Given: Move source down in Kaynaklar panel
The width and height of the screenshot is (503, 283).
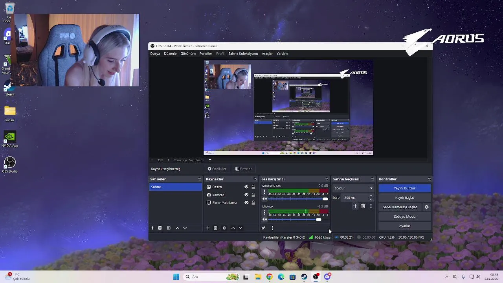Looking at the screenshot, I should click(x=240, y=228).
